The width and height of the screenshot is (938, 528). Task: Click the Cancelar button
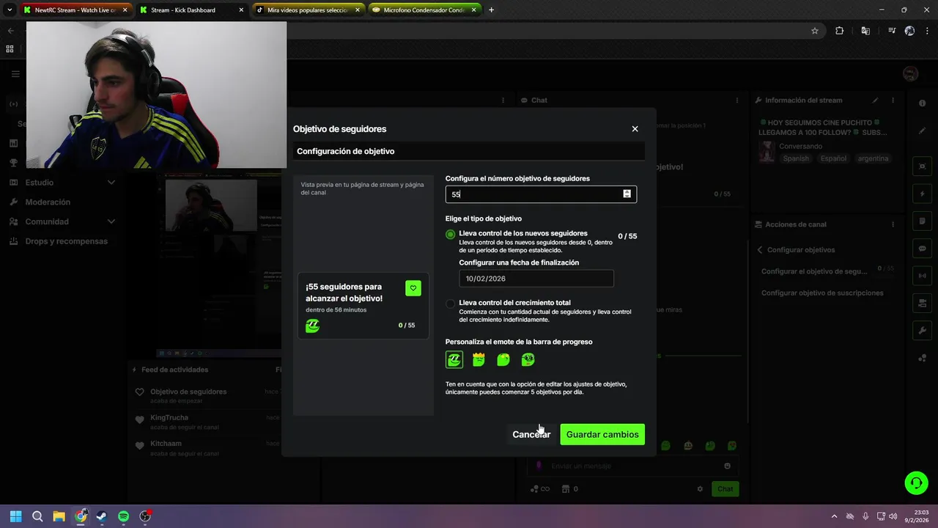tap(531, 434)
